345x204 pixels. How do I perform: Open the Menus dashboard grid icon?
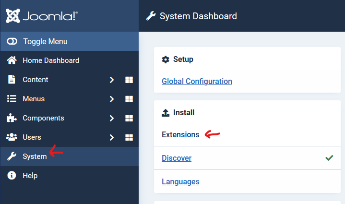[129, 99]
